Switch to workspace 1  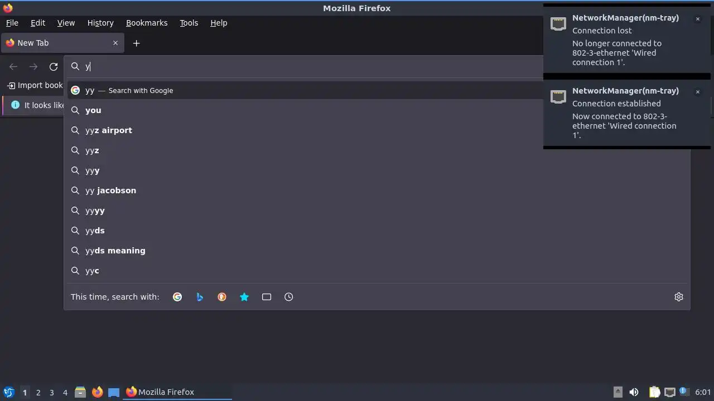tap(25, 392)
